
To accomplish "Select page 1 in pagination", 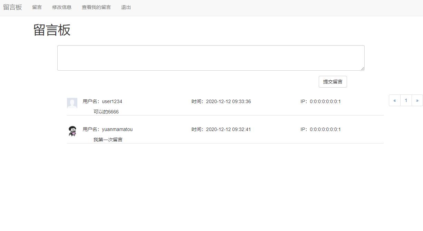I will coord(406,100).
